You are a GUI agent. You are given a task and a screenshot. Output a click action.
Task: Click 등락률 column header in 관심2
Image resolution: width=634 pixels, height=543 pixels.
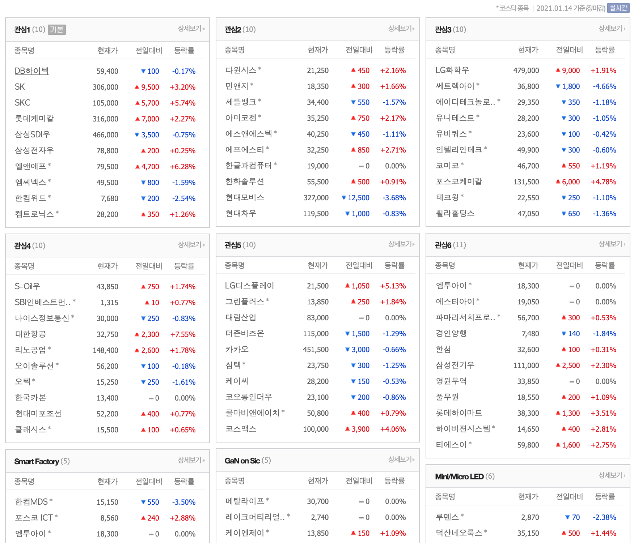(394, 50)
